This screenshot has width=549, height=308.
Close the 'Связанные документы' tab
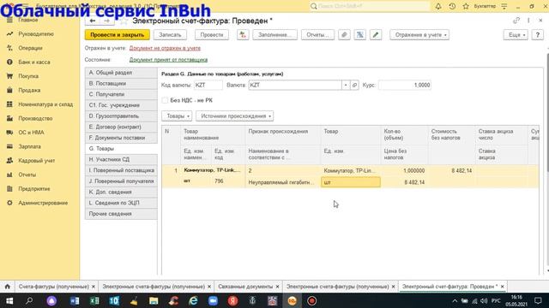277,287
